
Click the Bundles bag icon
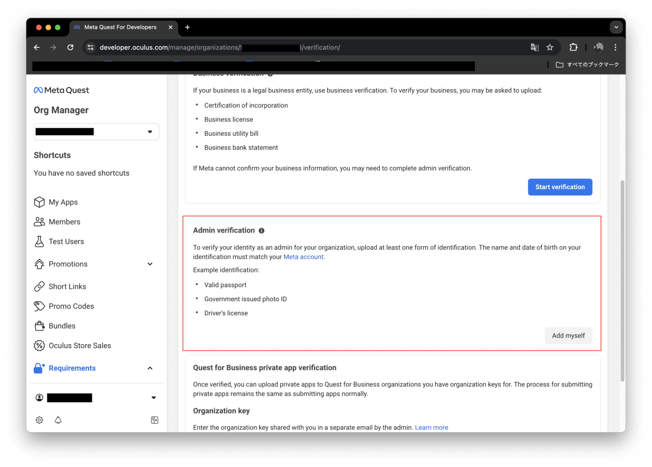coord(39,326)
